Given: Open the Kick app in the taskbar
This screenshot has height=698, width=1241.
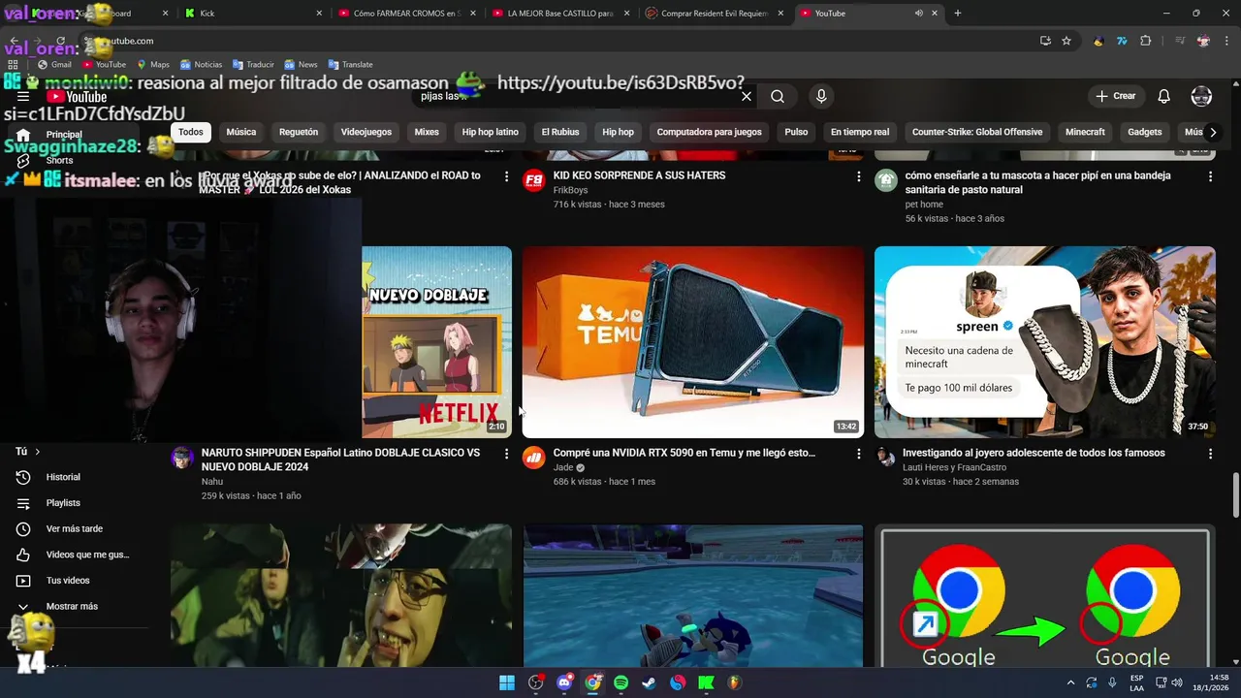Looking at the screenshot, I should [x=706, y=682].
